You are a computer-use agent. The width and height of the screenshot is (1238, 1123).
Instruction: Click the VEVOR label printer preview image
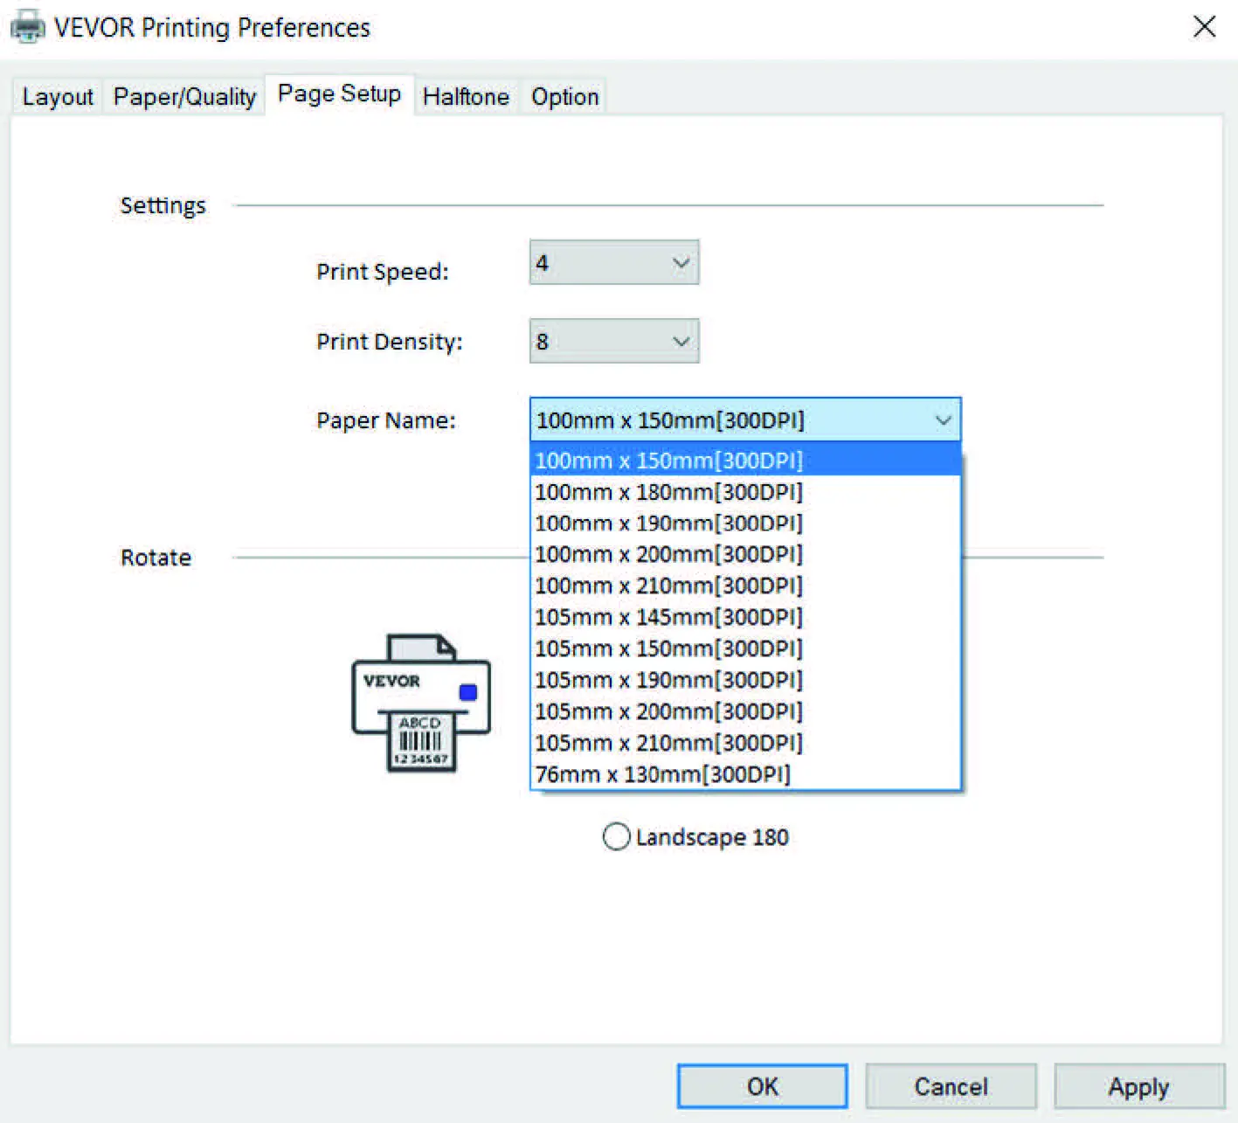(x=421, y=703)
